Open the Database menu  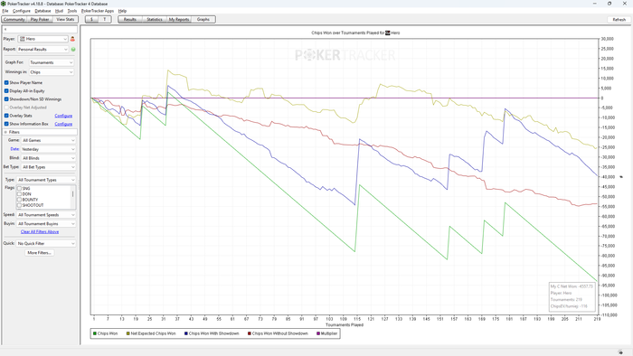click(43, 11)
